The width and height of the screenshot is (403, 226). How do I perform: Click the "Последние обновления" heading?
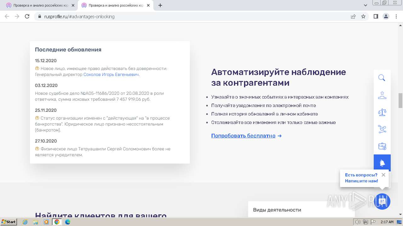pos(68,50)
